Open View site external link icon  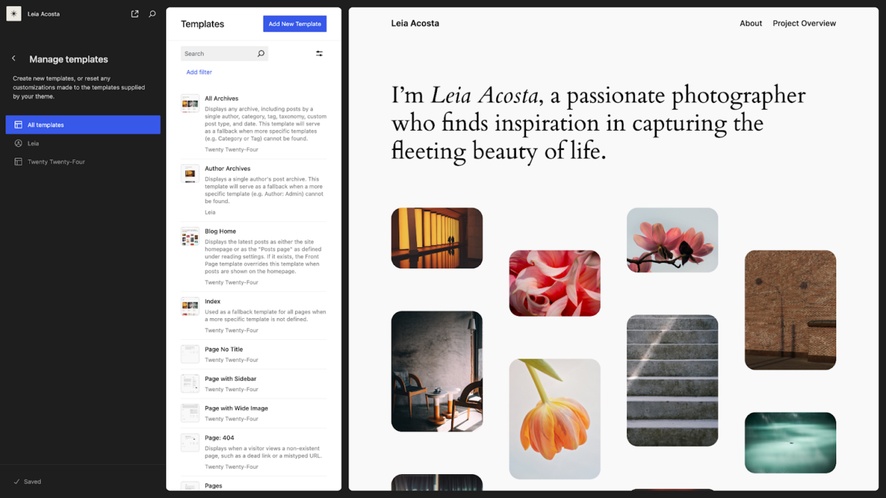pyautogui.click(x=135, y=14)
